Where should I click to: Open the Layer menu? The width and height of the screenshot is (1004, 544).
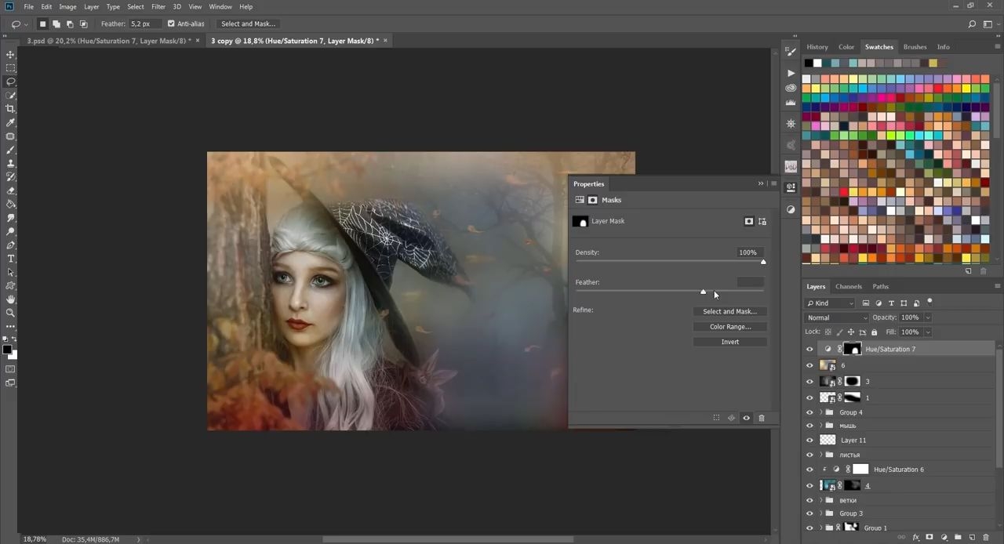click(92, 6)
